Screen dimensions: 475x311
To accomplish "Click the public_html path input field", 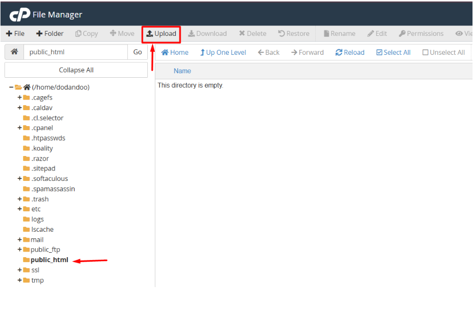I will (x=75, y=52).
